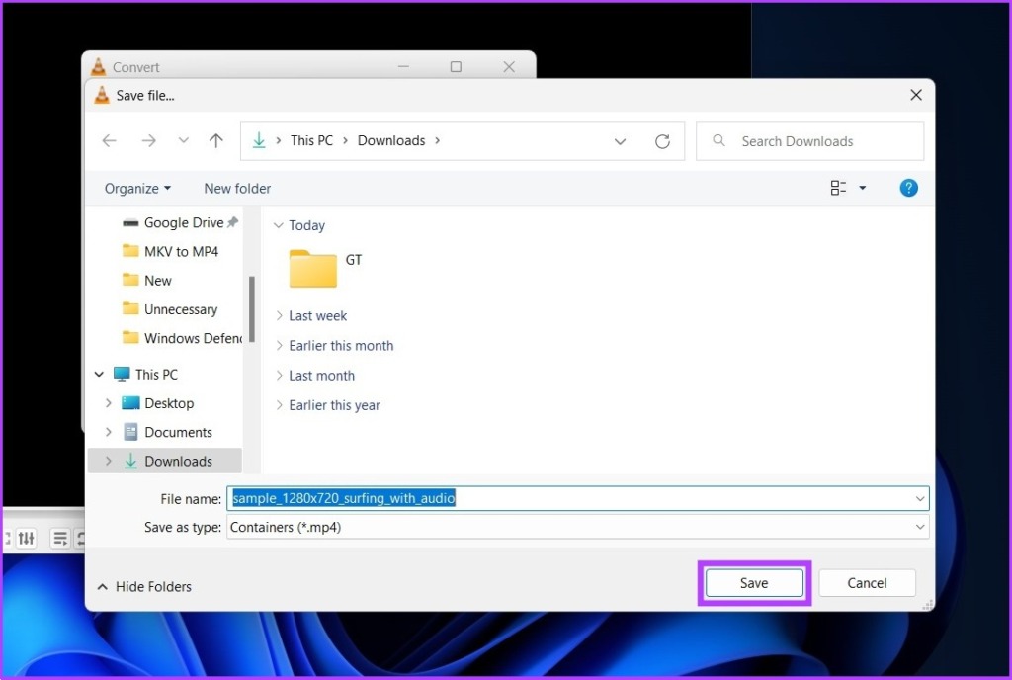Select Desktop in the navigation tree
The height and width of the screenshot is (680, 1012).
point(158,403)
